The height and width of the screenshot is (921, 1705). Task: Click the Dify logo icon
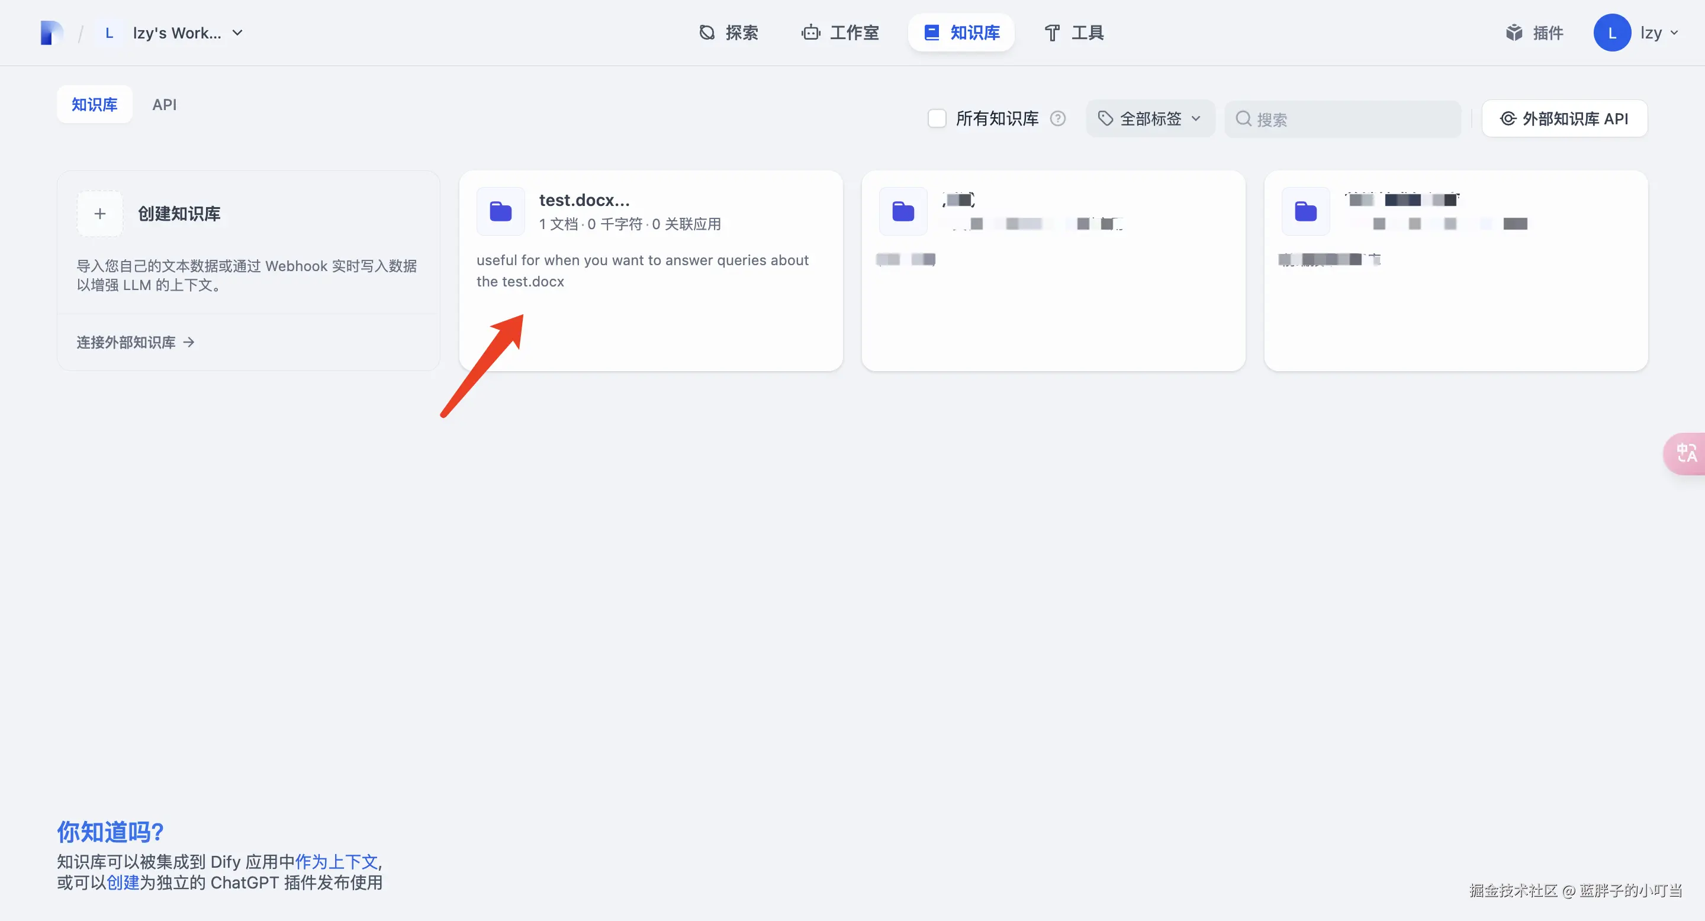click(x=51, y=33)
